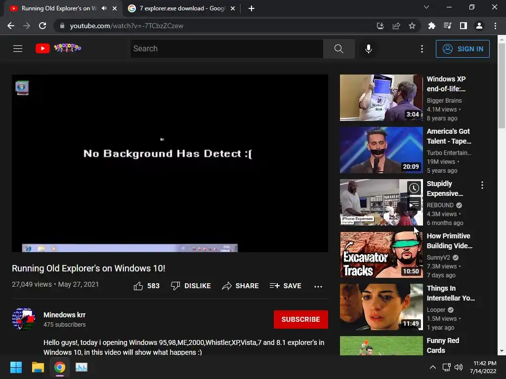The image size is (506, 379).
Task: Like the video with thumbs up
Action: coord(147,286)
